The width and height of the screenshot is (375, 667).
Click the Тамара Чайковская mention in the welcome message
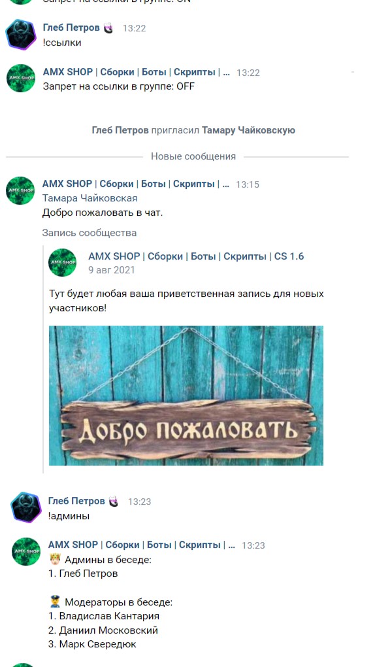[x=90, y=198]
